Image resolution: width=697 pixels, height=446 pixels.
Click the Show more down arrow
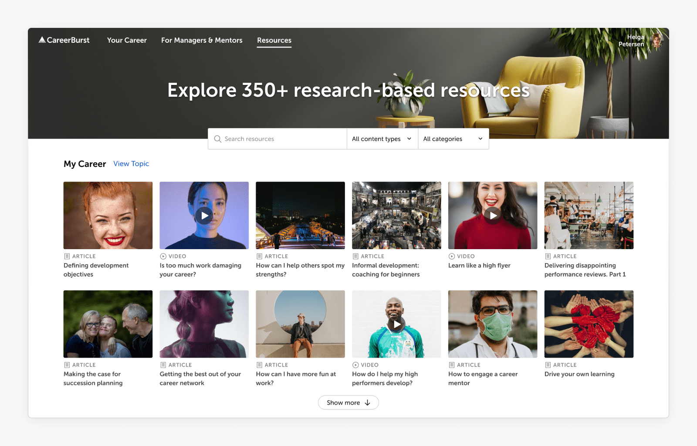click(x=367, y=403)
